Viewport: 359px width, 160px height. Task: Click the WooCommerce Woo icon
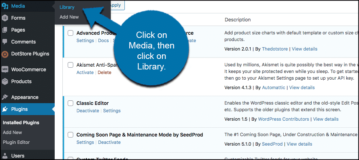[x=5, y=69]
